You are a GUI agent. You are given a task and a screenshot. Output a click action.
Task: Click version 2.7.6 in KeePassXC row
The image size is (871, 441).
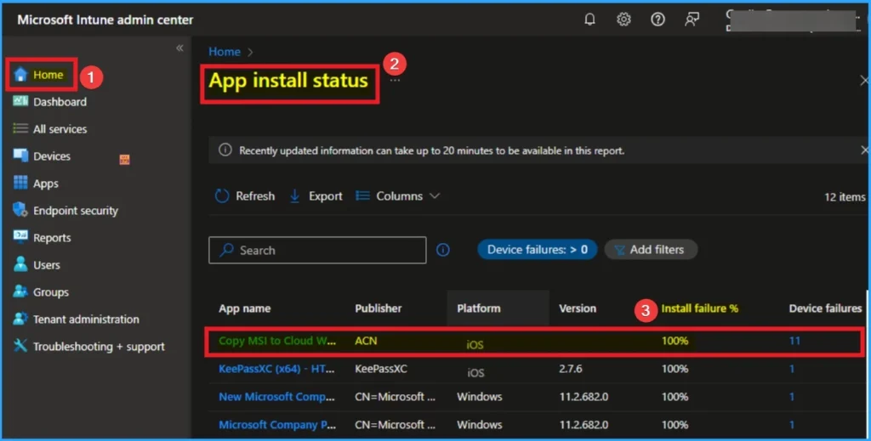pyautogui.click(x=571, y=368)
